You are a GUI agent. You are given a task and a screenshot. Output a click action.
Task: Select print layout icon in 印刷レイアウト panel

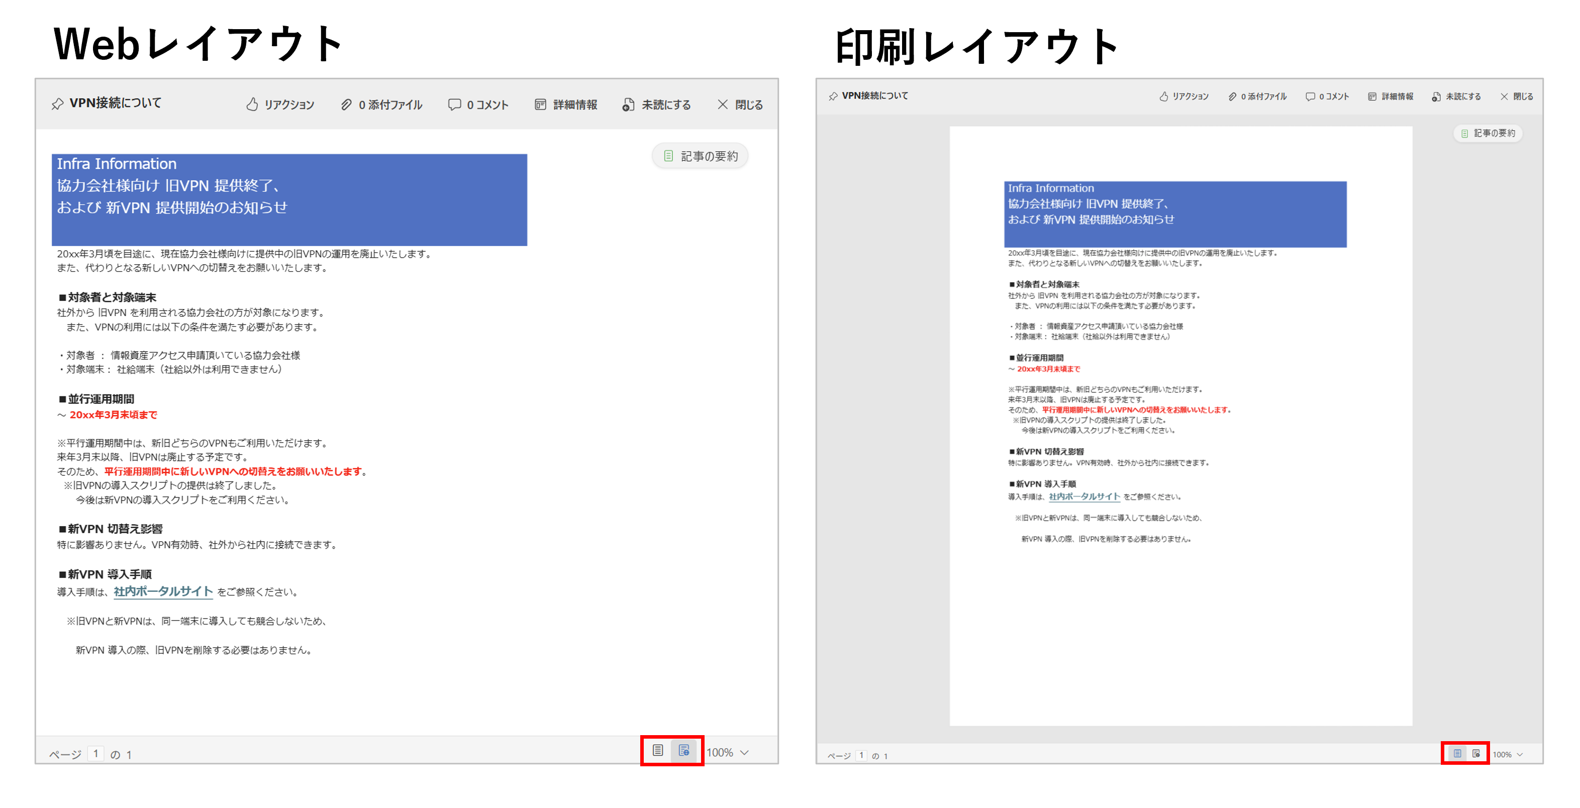tap(1457, 753)
